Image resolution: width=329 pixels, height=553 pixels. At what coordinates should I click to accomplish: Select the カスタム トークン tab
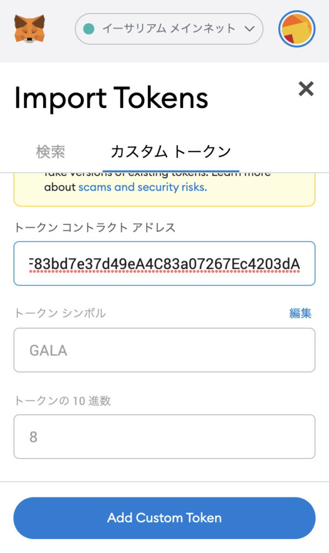point(171,152)
